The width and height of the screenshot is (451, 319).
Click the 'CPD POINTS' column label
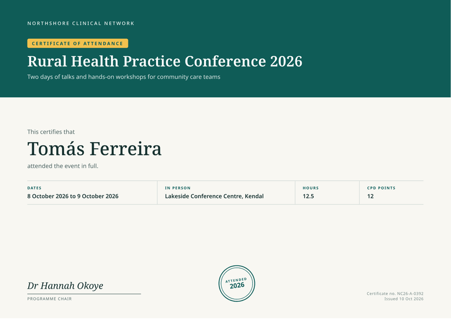[x=381, y=188]
